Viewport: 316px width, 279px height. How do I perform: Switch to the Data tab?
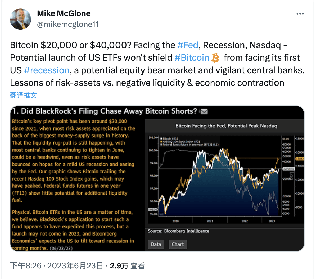point(156,244)
